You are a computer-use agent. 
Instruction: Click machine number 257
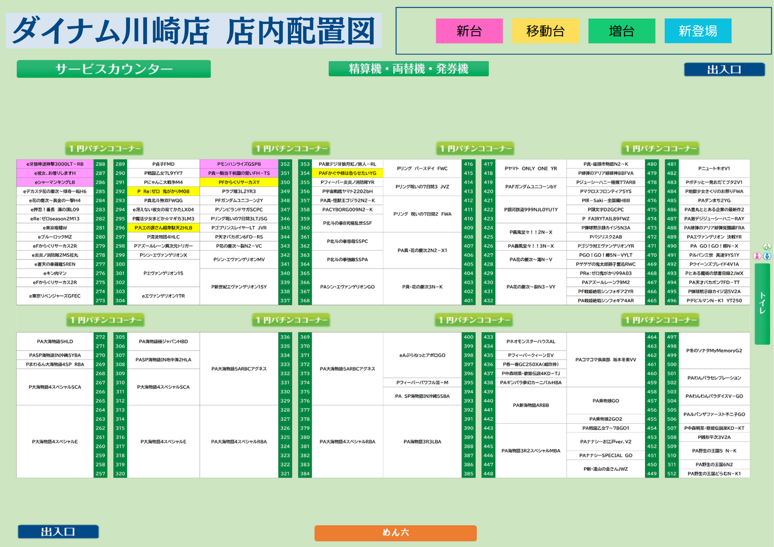tap(100, 473)
